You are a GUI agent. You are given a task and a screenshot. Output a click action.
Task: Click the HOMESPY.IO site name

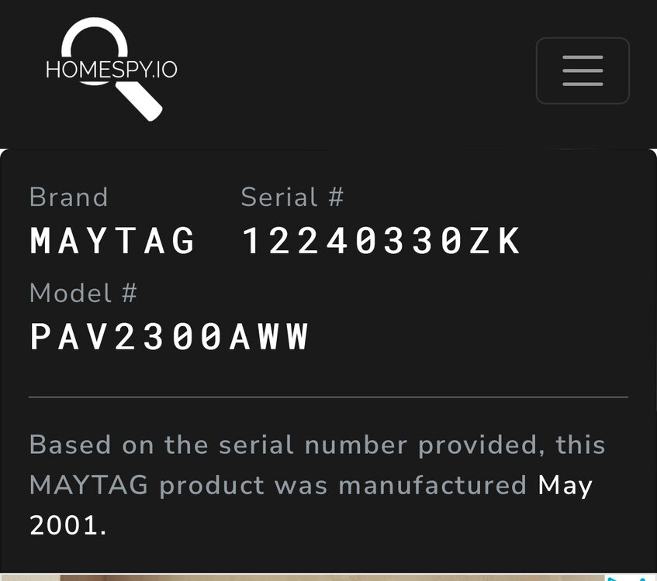point(111,70)
